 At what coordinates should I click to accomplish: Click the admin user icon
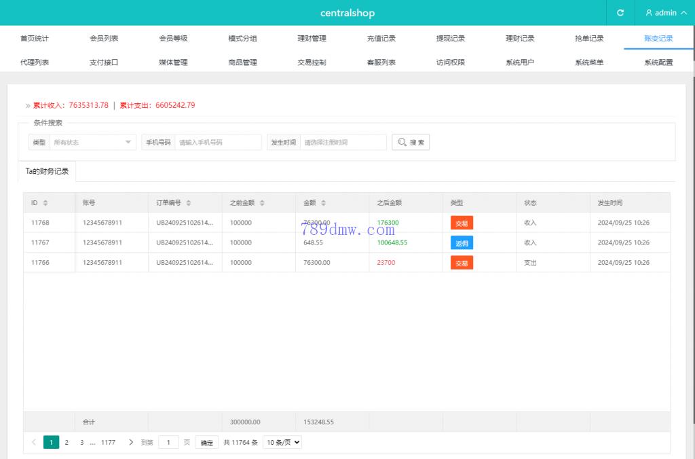649,13
